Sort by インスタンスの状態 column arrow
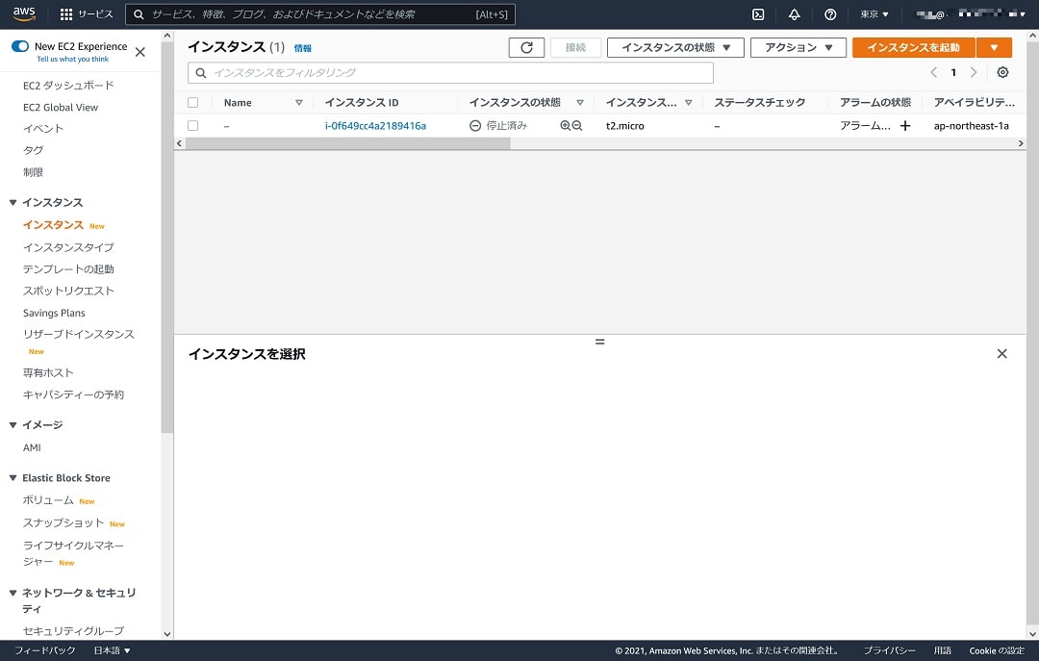The height and width of the screenshot is (661, 1039). [x=580, y=103]
